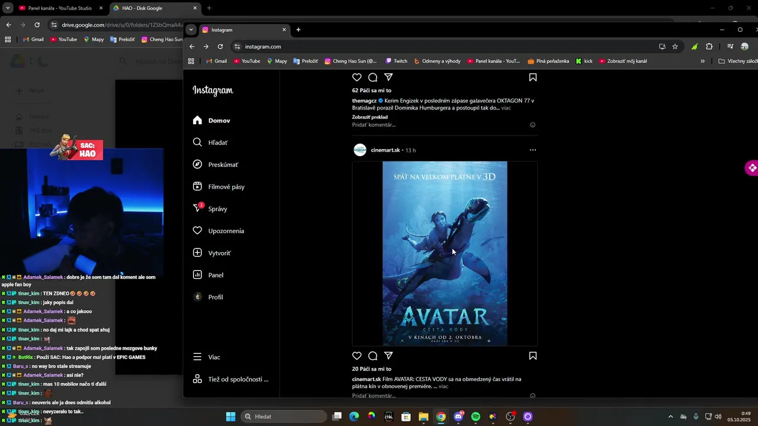Open Správy messages with 3 notifications
This screenshot has width=758, height=426.
[210, 209]
